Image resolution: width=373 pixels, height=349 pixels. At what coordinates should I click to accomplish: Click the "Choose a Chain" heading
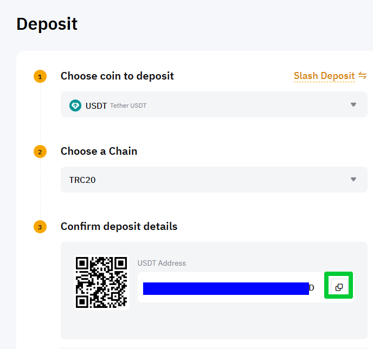pyautogui.click(x=99, y=152)
